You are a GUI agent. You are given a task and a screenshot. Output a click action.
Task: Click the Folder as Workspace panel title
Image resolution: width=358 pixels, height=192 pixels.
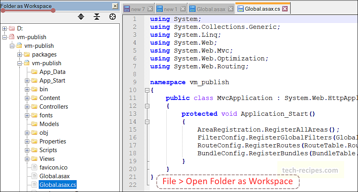click(x=26, y=6)
